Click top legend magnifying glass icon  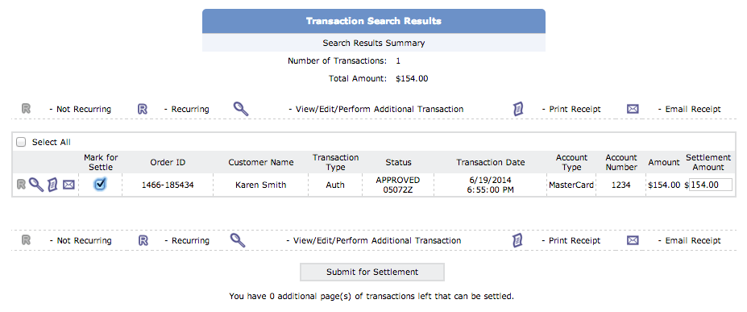tap(241, 109)
